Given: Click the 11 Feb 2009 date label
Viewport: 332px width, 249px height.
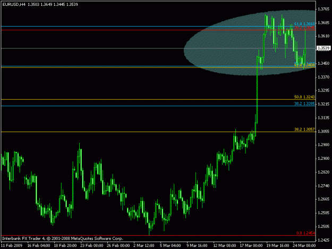Looking at the screenshot, I should (x=12, y=246).
